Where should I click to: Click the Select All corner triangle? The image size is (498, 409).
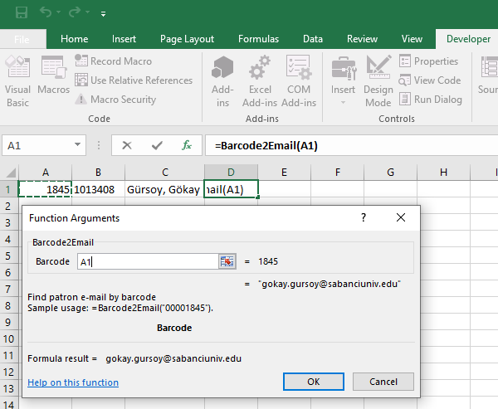click(x=11, y=173)
